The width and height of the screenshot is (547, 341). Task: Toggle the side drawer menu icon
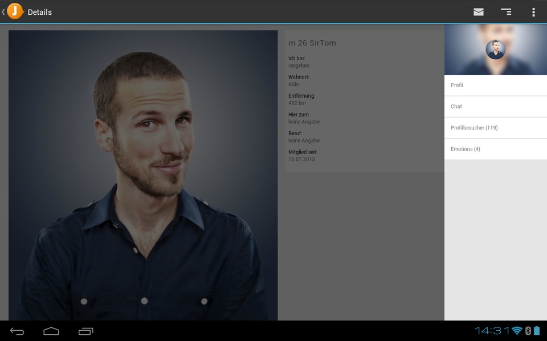[x=506, y=12]
